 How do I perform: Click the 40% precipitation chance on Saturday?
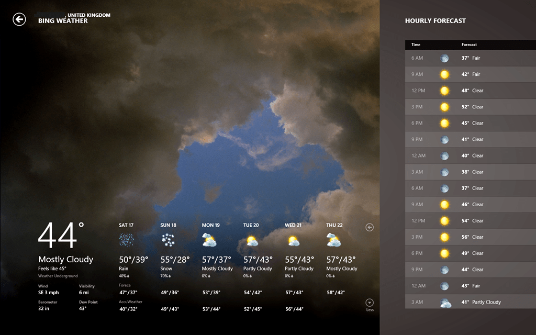pos(124,276)
